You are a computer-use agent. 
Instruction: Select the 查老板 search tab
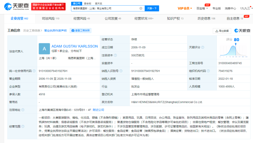(87, 4)
